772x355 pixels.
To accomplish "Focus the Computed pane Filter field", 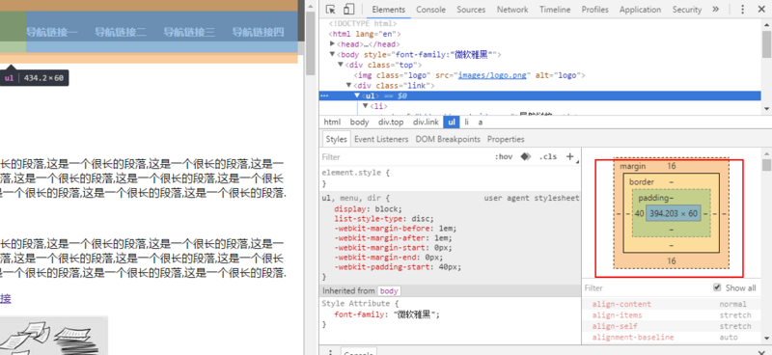I will pos(645,288).
